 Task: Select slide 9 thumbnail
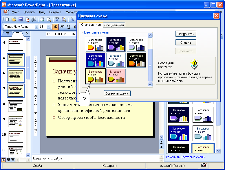[16, 121]
